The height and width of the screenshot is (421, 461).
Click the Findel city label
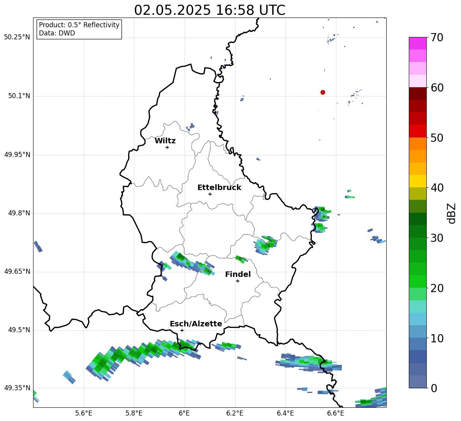pyautogui.click(x=238, y=274)
